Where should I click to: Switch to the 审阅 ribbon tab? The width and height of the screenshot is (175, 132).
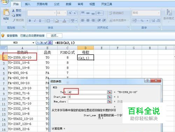(x=80, y=4)
